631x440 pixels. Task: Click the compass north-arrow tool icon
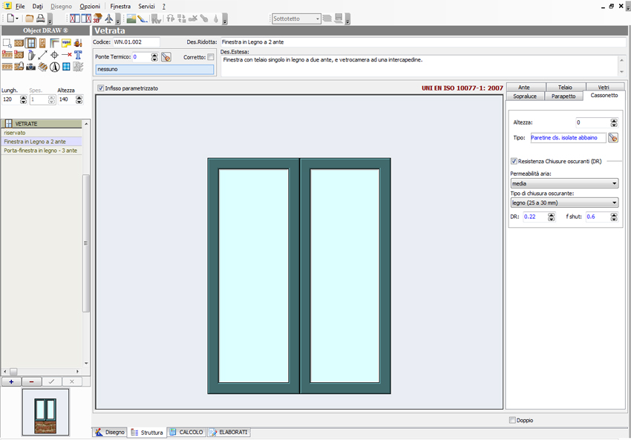tap(54, 67)
